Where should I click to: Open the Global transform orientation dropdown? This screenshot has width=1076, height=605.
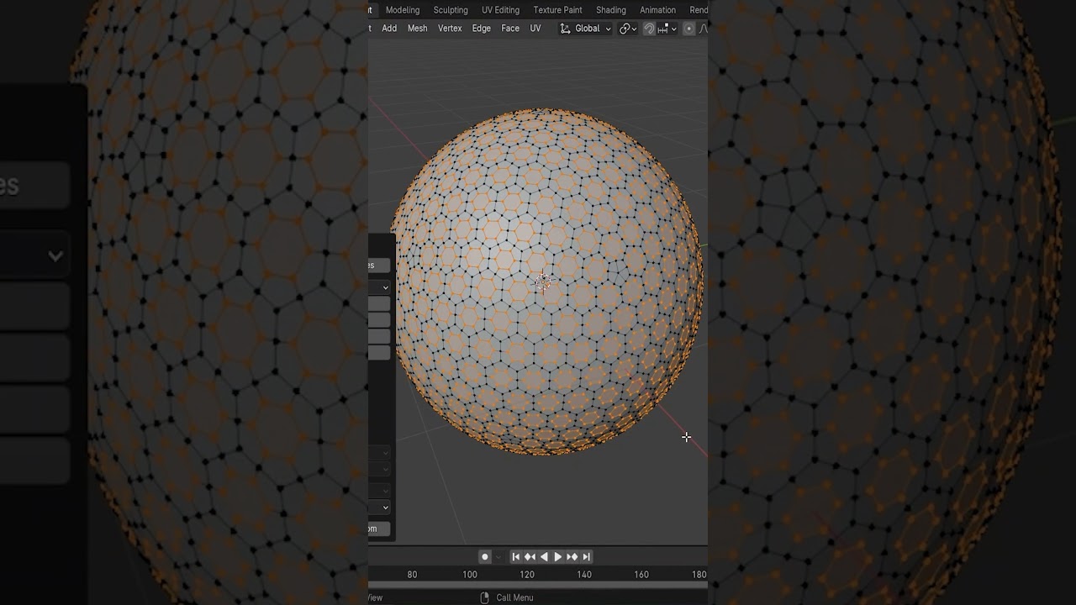pyautogui.click(x=586, y=29)
